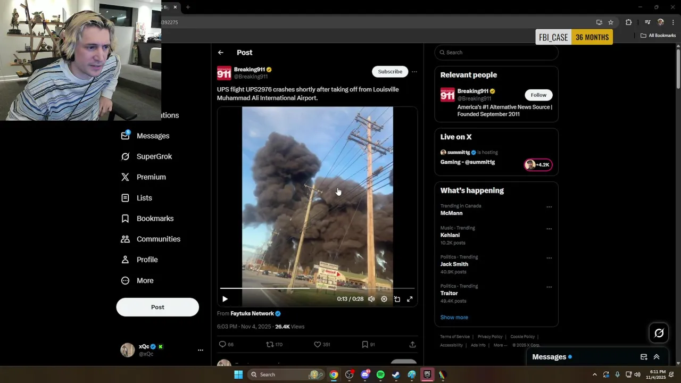Open the Cookie Policy footer link
This screenshot has width=681, height=383.
coord(522,337)
